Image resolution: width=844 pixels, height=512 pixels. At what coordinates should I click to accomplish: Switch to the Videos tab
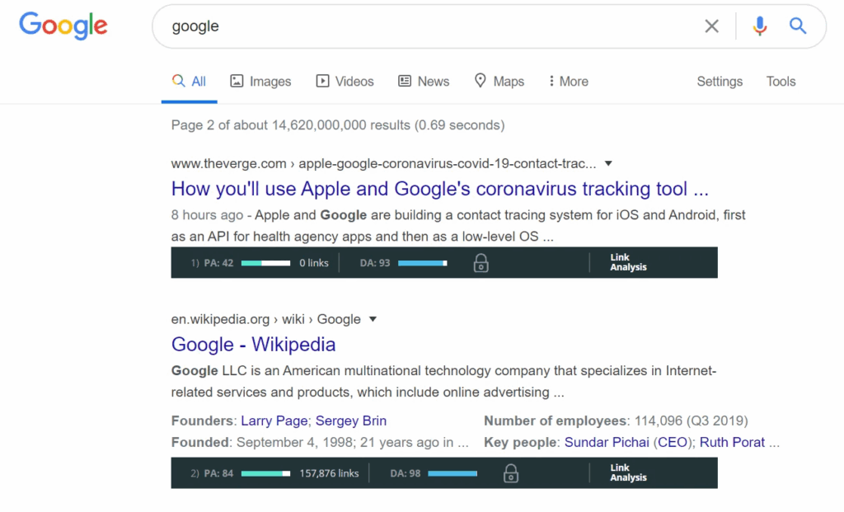point(345,82)
